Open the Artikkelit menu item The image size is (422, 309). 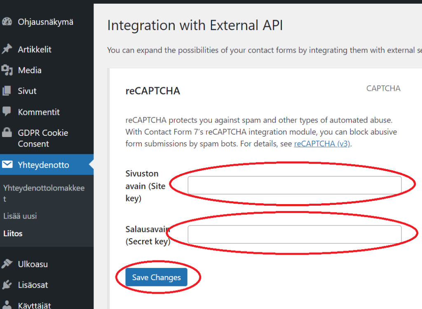35,49
